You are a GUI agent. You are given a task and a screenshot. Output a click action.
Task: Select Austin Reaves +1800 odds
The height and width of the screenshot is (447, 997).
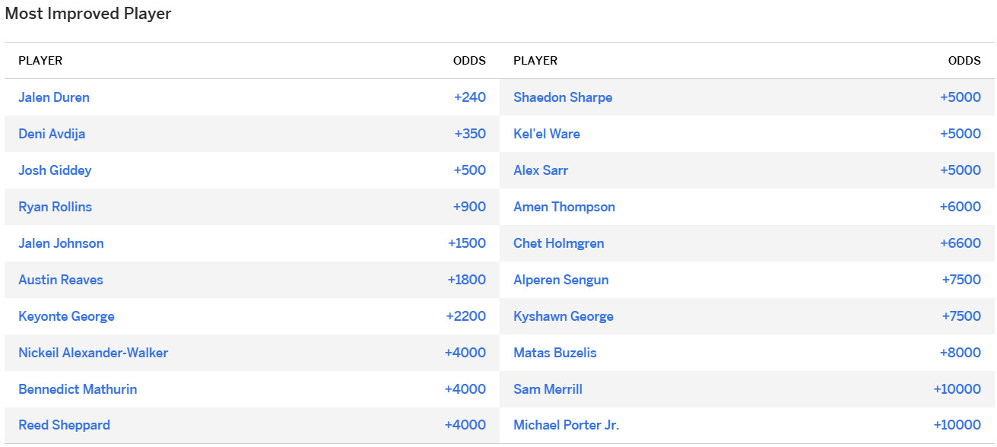pyautogui.click(x=467, y=280)
